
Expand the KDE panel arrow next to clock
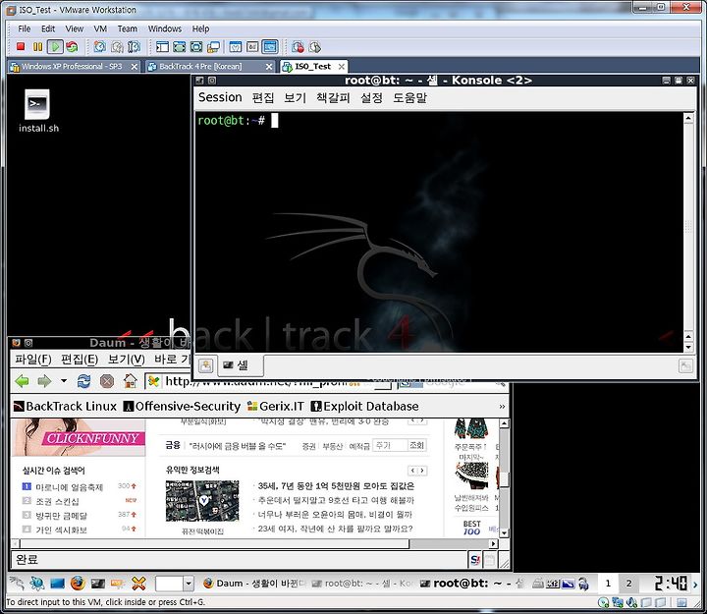click(695, 585)
